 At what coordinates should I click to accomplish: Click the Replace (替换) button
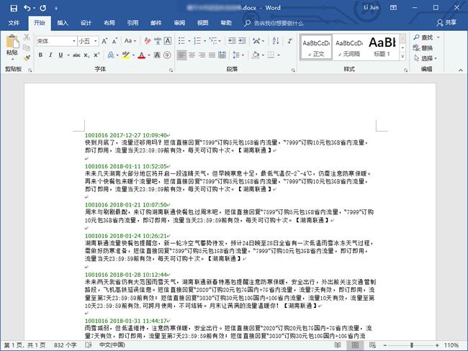point(423,48)
